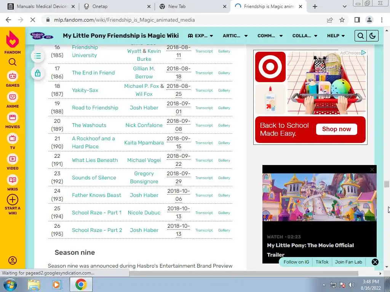
Task: Switch to the Onetap tab
Action: [x=117, y=6]
